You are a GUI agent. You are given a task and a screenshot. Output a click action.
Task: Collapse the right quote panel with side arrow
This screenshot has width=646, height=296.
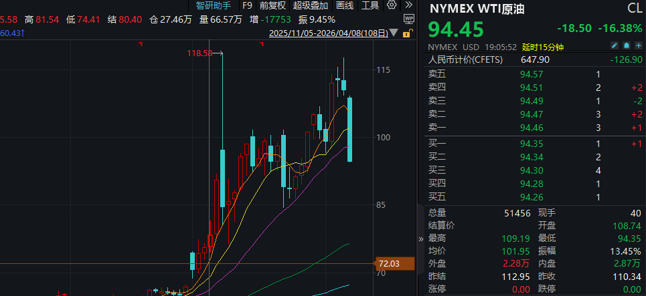click(420, 238)
